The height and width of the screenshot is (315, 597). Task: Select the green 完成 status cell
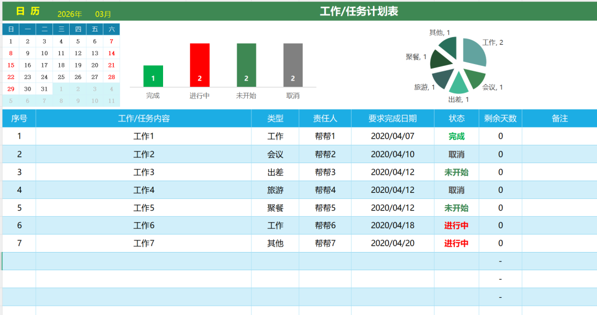pos(457,136)
